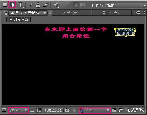Open the 1/4 resolution dropdown
Image resolution: width=147 pixels, height=115 pixels.
point(97,110)
